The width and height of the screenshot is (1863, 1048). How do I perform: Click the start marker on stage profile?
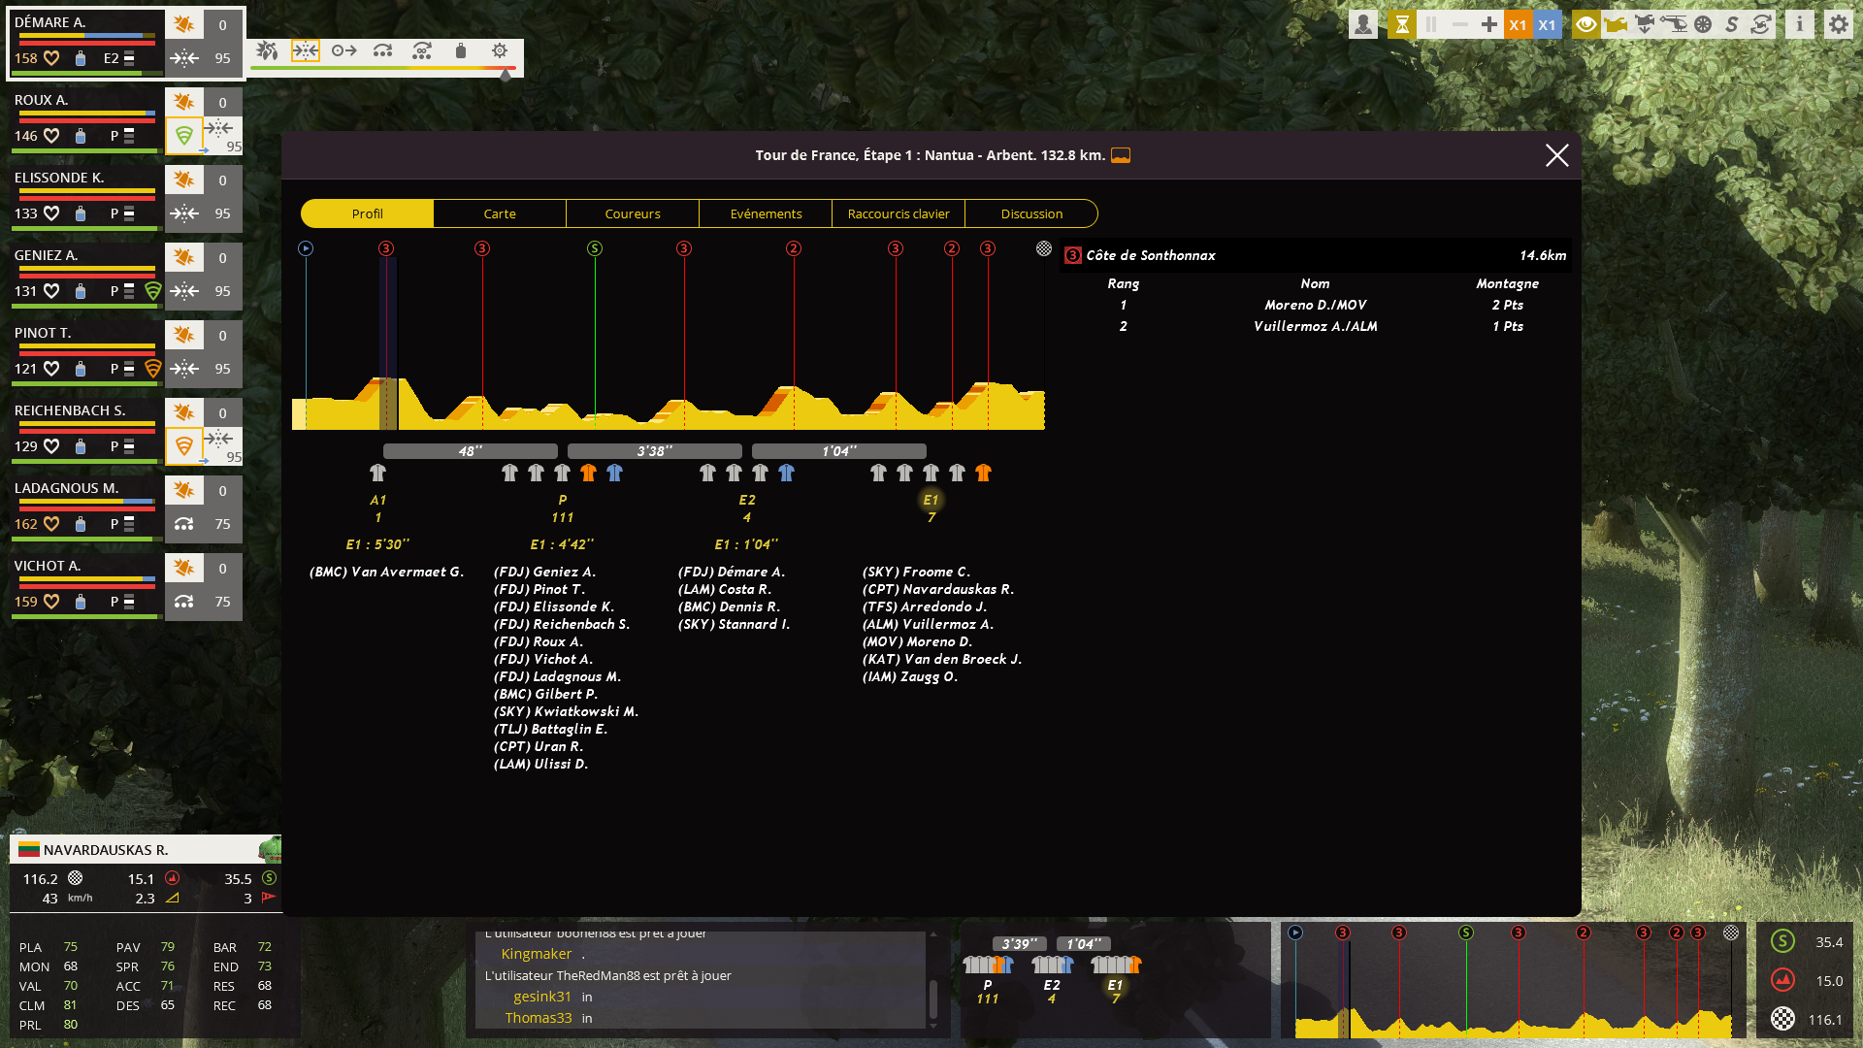[306, 248]
